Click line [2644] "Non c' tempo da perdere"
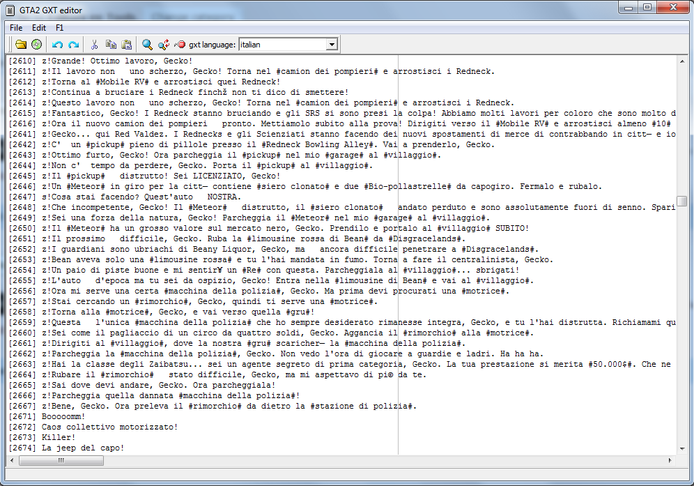Viewport: 694px width, 486px height. coord(191,165)
